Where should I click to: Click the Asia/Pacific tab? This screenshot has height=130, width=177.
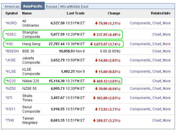pos(33,6)
